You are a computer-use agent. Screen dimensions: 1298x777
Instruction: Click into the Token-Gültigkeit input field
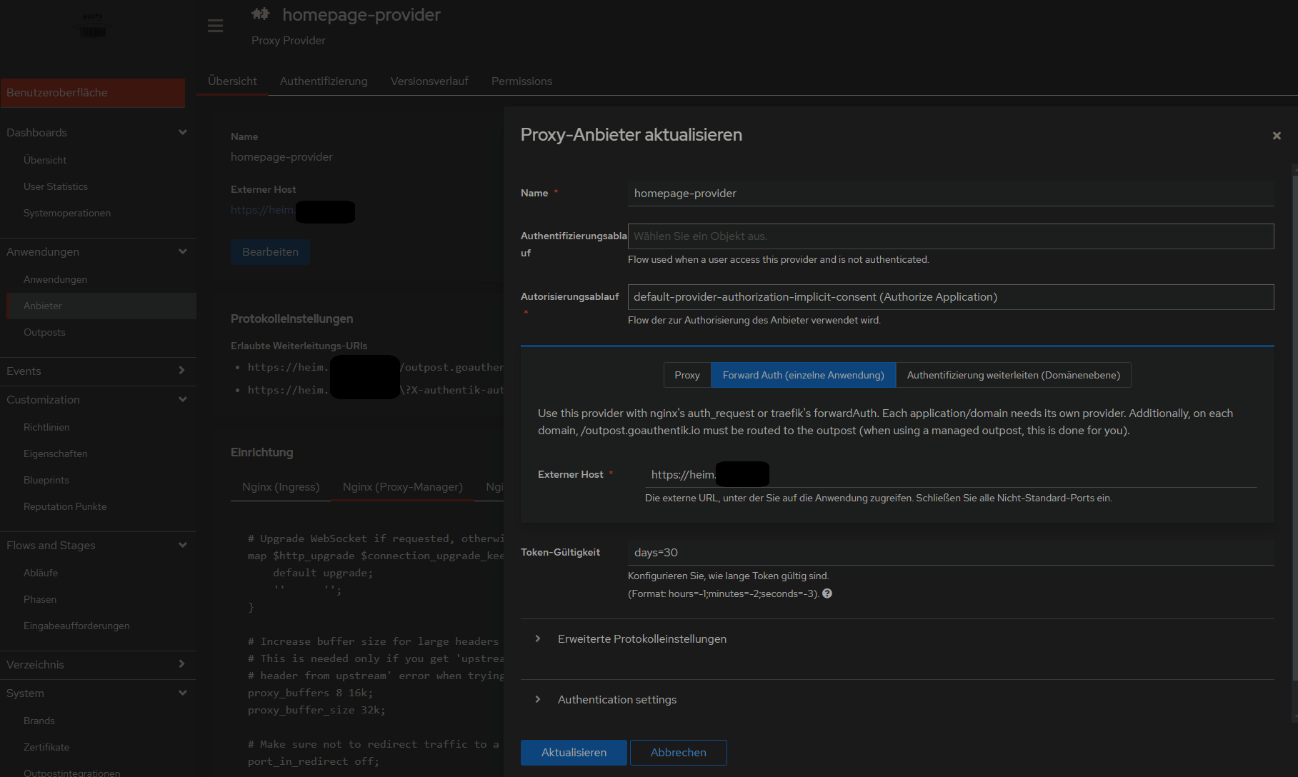950,553
